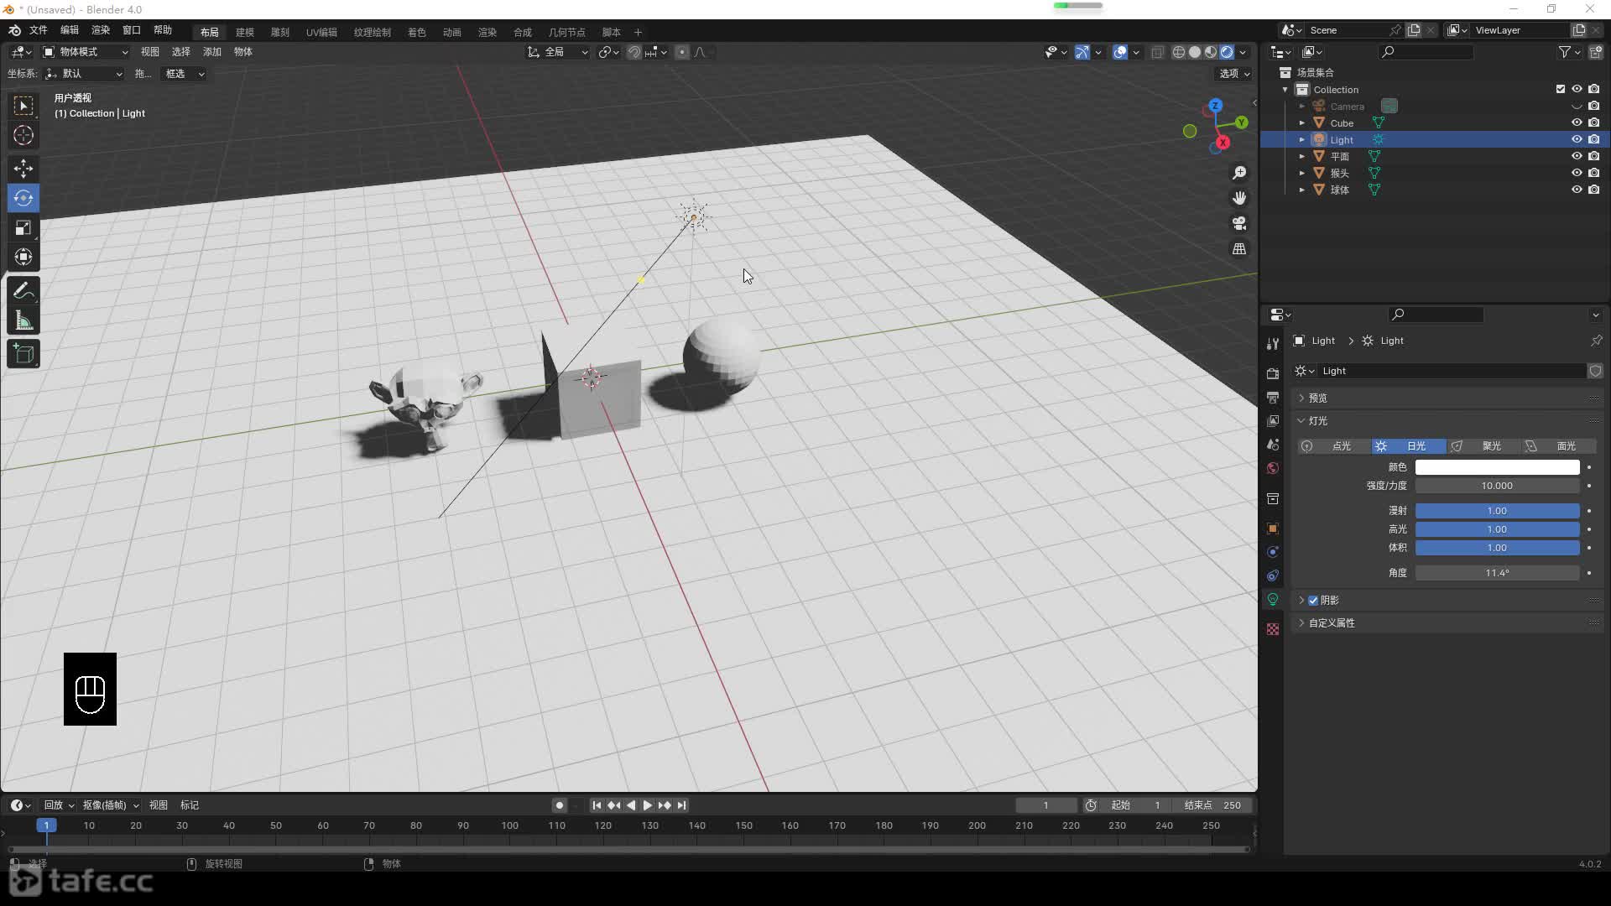Select the box select tool in toolbar
This screenshot has height=906, width=1611.
point(23,106)
